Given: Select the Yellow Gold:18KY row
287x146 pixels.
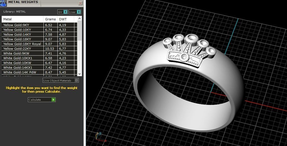Looking at the screenshot, I should point(39,39).
